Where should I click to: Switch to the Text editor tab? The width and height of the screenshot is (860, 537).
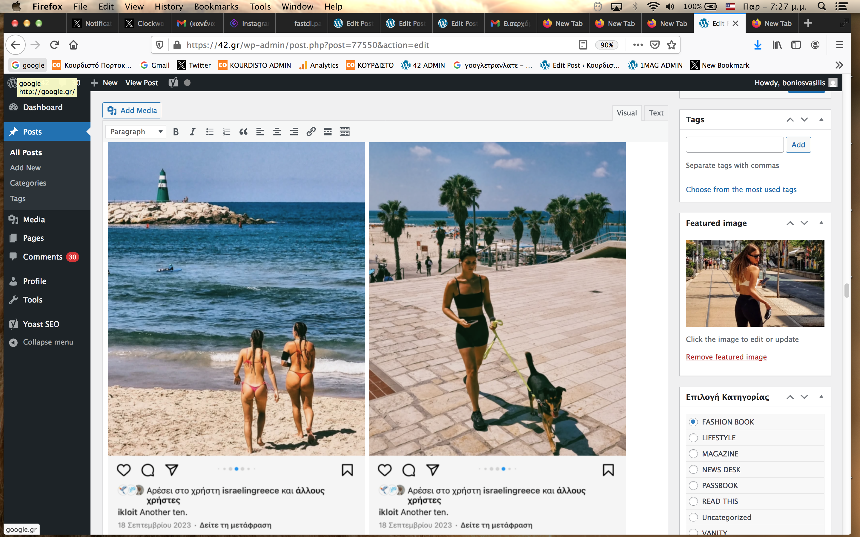click(x=656, y=113)
